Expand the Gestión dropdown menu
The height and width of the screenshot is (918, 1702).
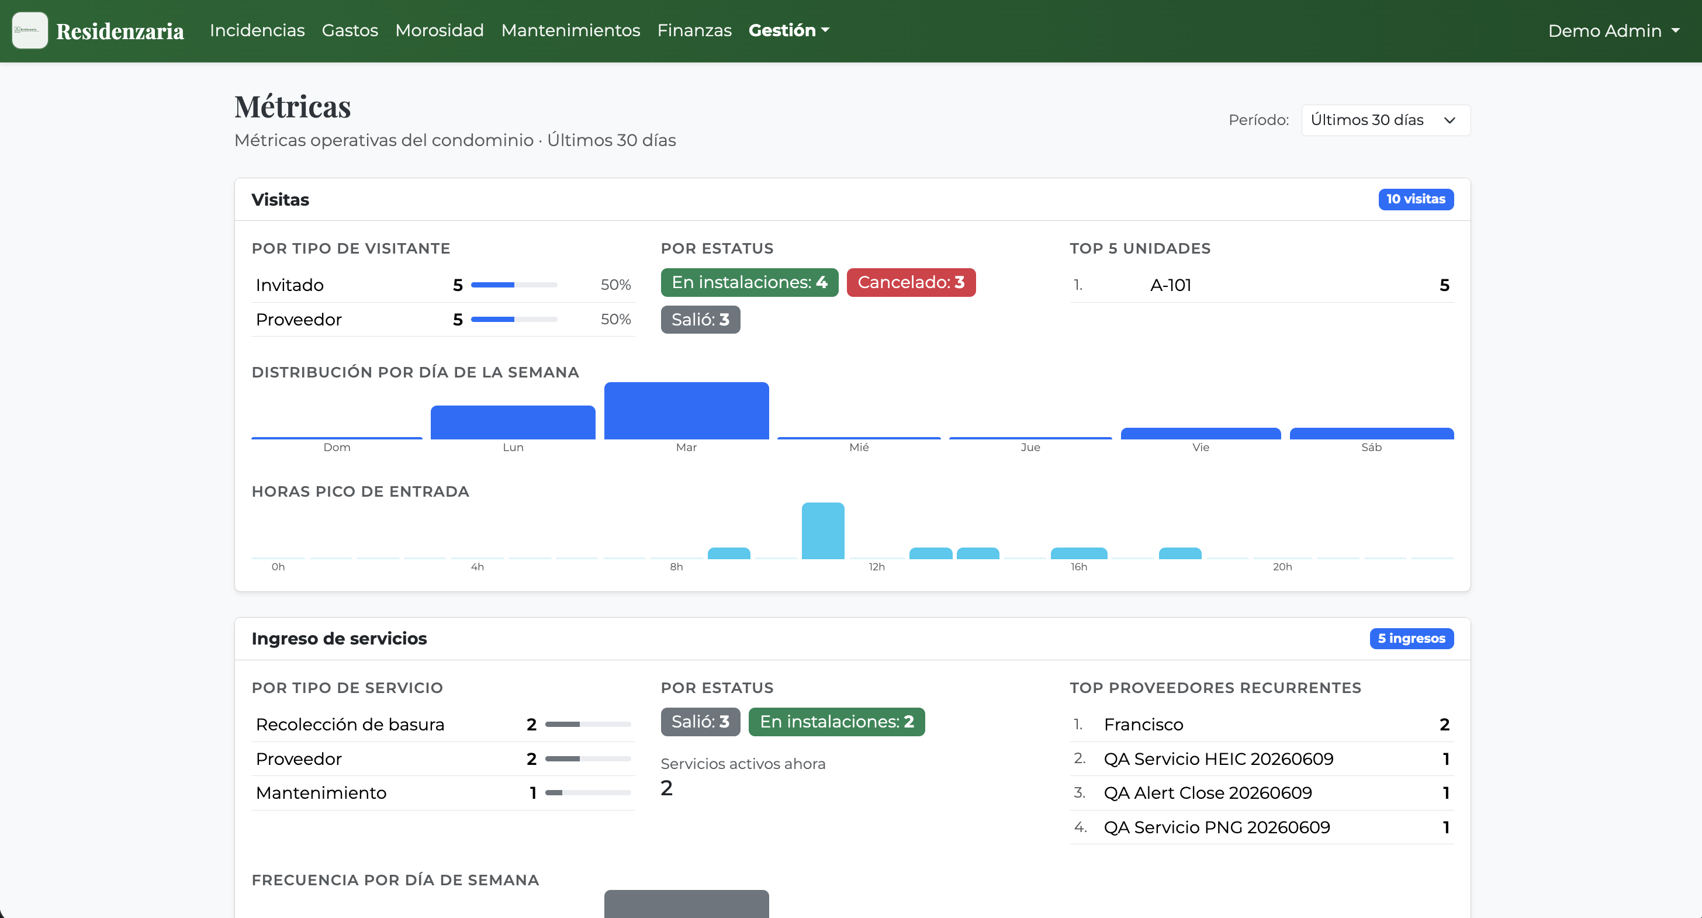[x=788, y=30]
